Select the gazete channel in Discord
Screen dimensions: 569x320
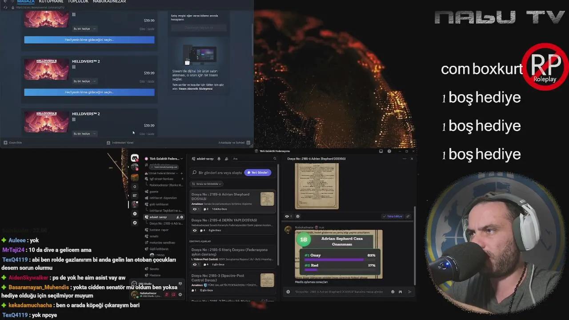(x=154, y=191)
